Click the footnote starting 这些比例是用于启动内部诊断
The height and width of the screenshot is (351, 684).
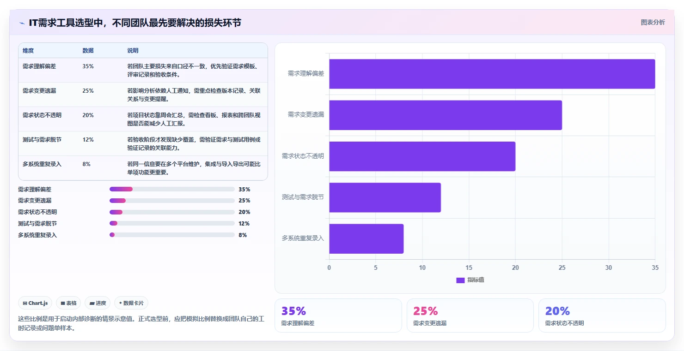pos(141,324)
